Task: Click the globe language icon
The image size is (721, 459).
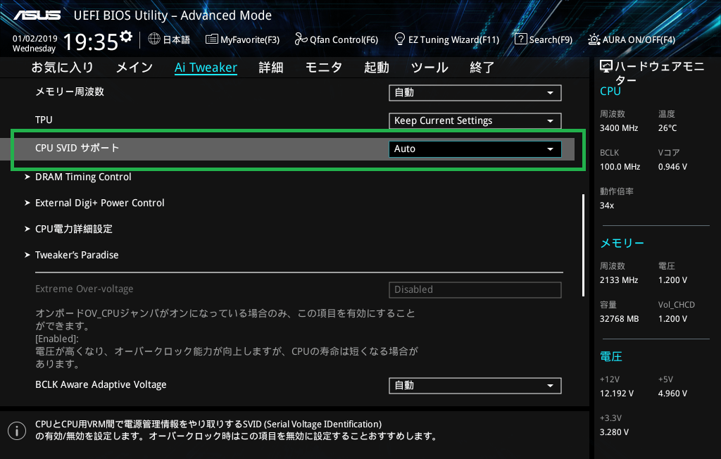Action: coord(154,39)
